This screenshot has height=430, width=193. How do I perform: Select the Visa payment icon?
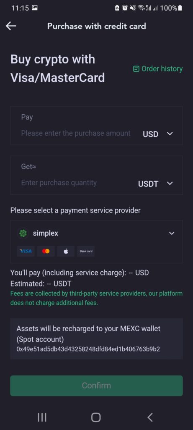pos(26,251)
